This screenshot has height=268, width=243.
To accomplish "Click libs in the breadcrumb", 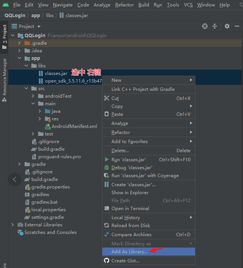I will 50,16.
